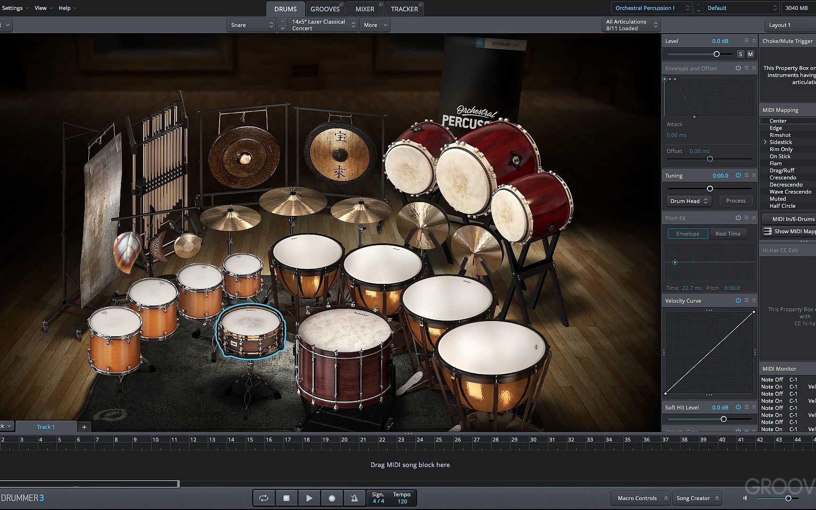The image size is (816, 510).
Task: Click the Record icon in the transport
Action: point(332,498)
